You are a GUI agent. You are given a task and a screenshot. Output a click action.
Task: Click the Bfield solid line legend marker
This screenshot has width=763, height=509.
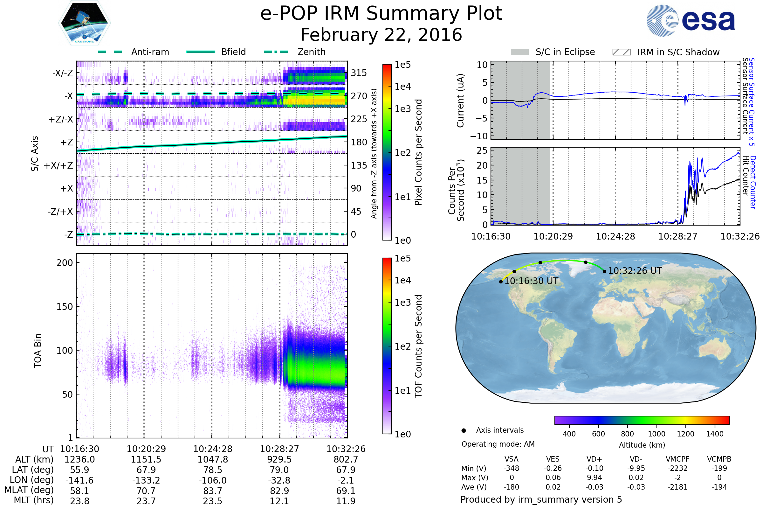pyautogui.click(x=201, y=52)
